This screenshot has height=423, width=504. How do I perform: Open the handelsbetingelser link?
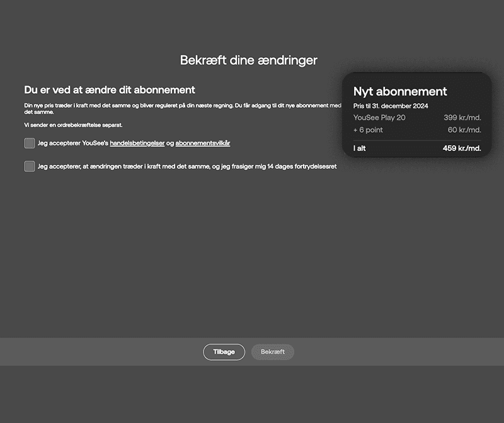click(137, 144)
